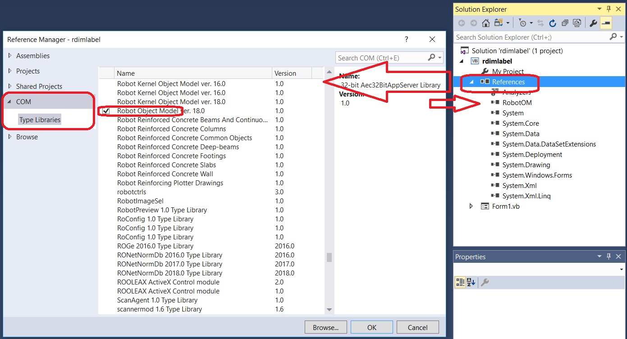
Task: Click the Refresh icon in Solution Explorer
Action: tap(552, 23)
